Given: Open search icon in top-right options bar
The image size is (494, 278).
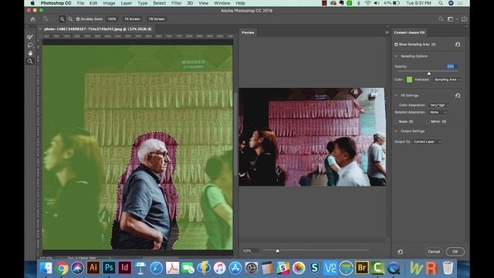Looking at the screenshot, I should (441, 19).
